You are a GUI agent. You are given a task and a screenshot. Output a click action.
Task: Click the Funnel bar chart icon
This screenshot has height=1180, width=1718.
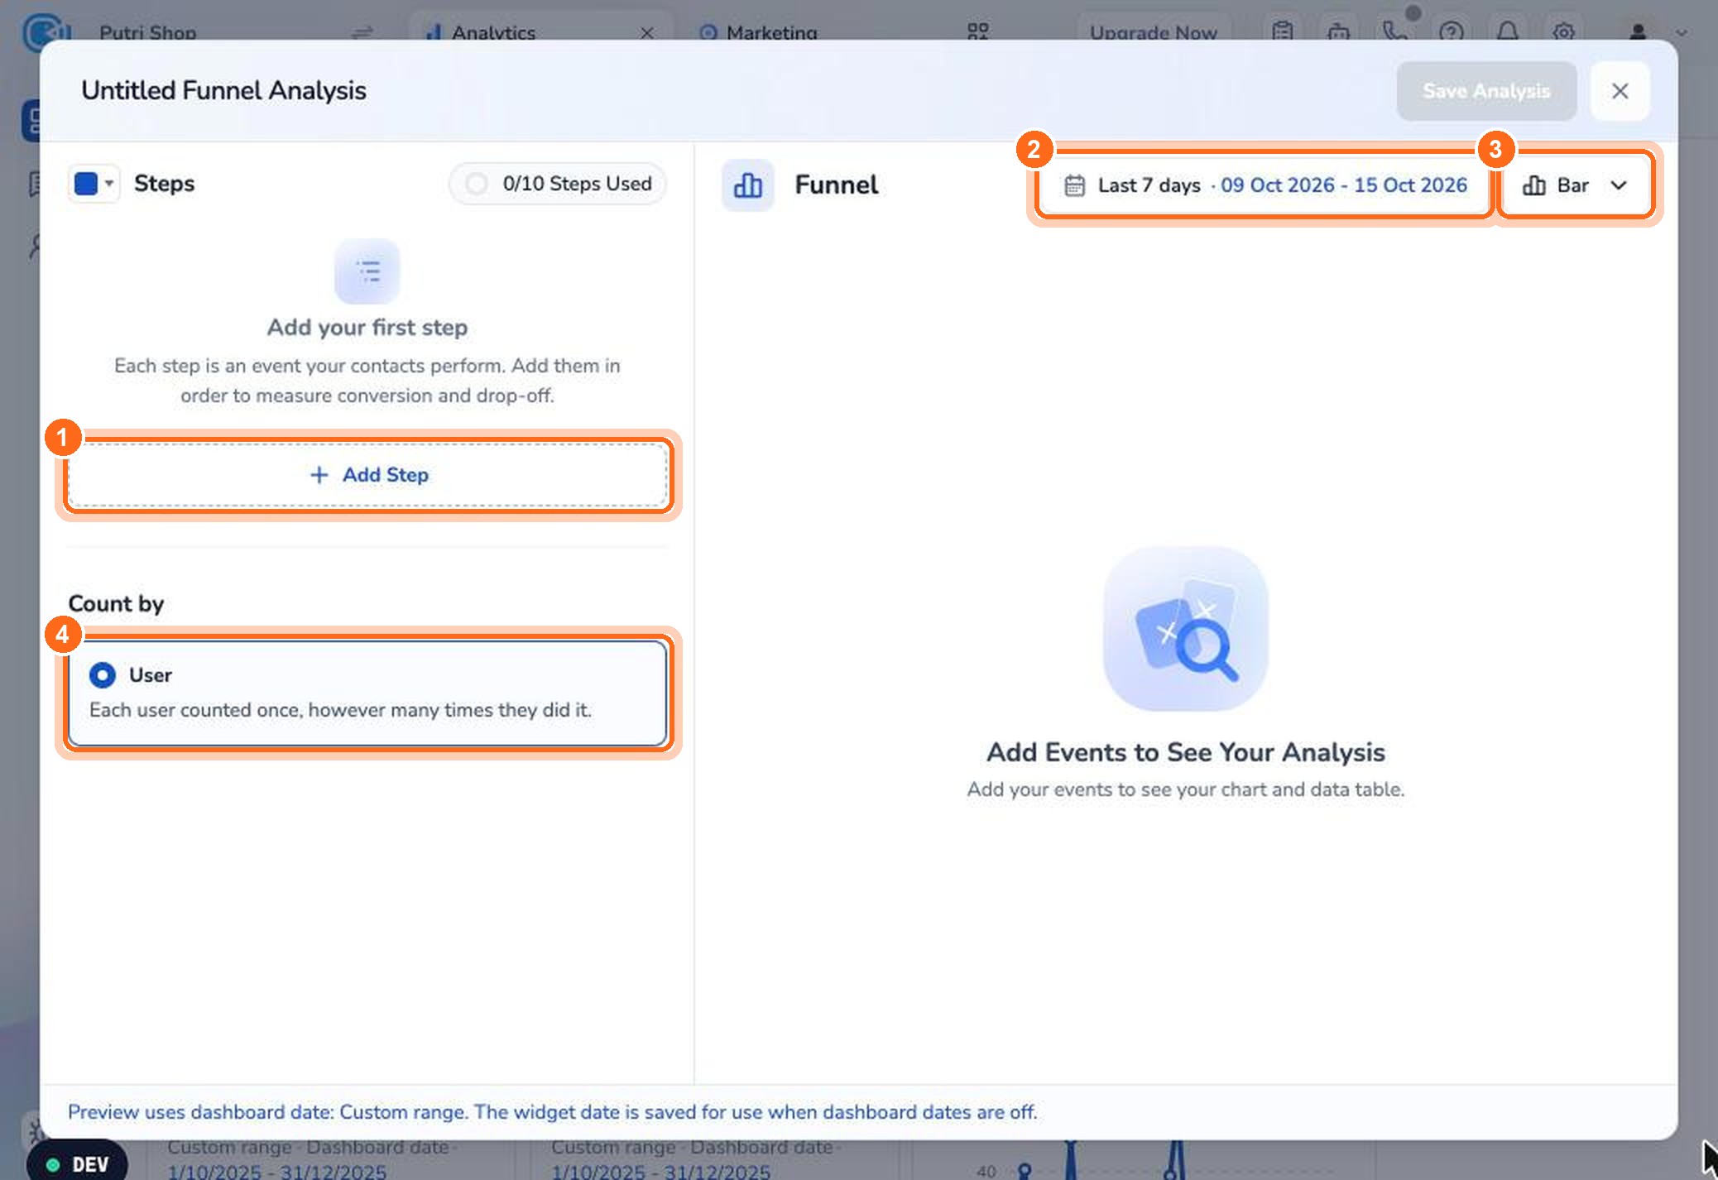coord(747,185)
